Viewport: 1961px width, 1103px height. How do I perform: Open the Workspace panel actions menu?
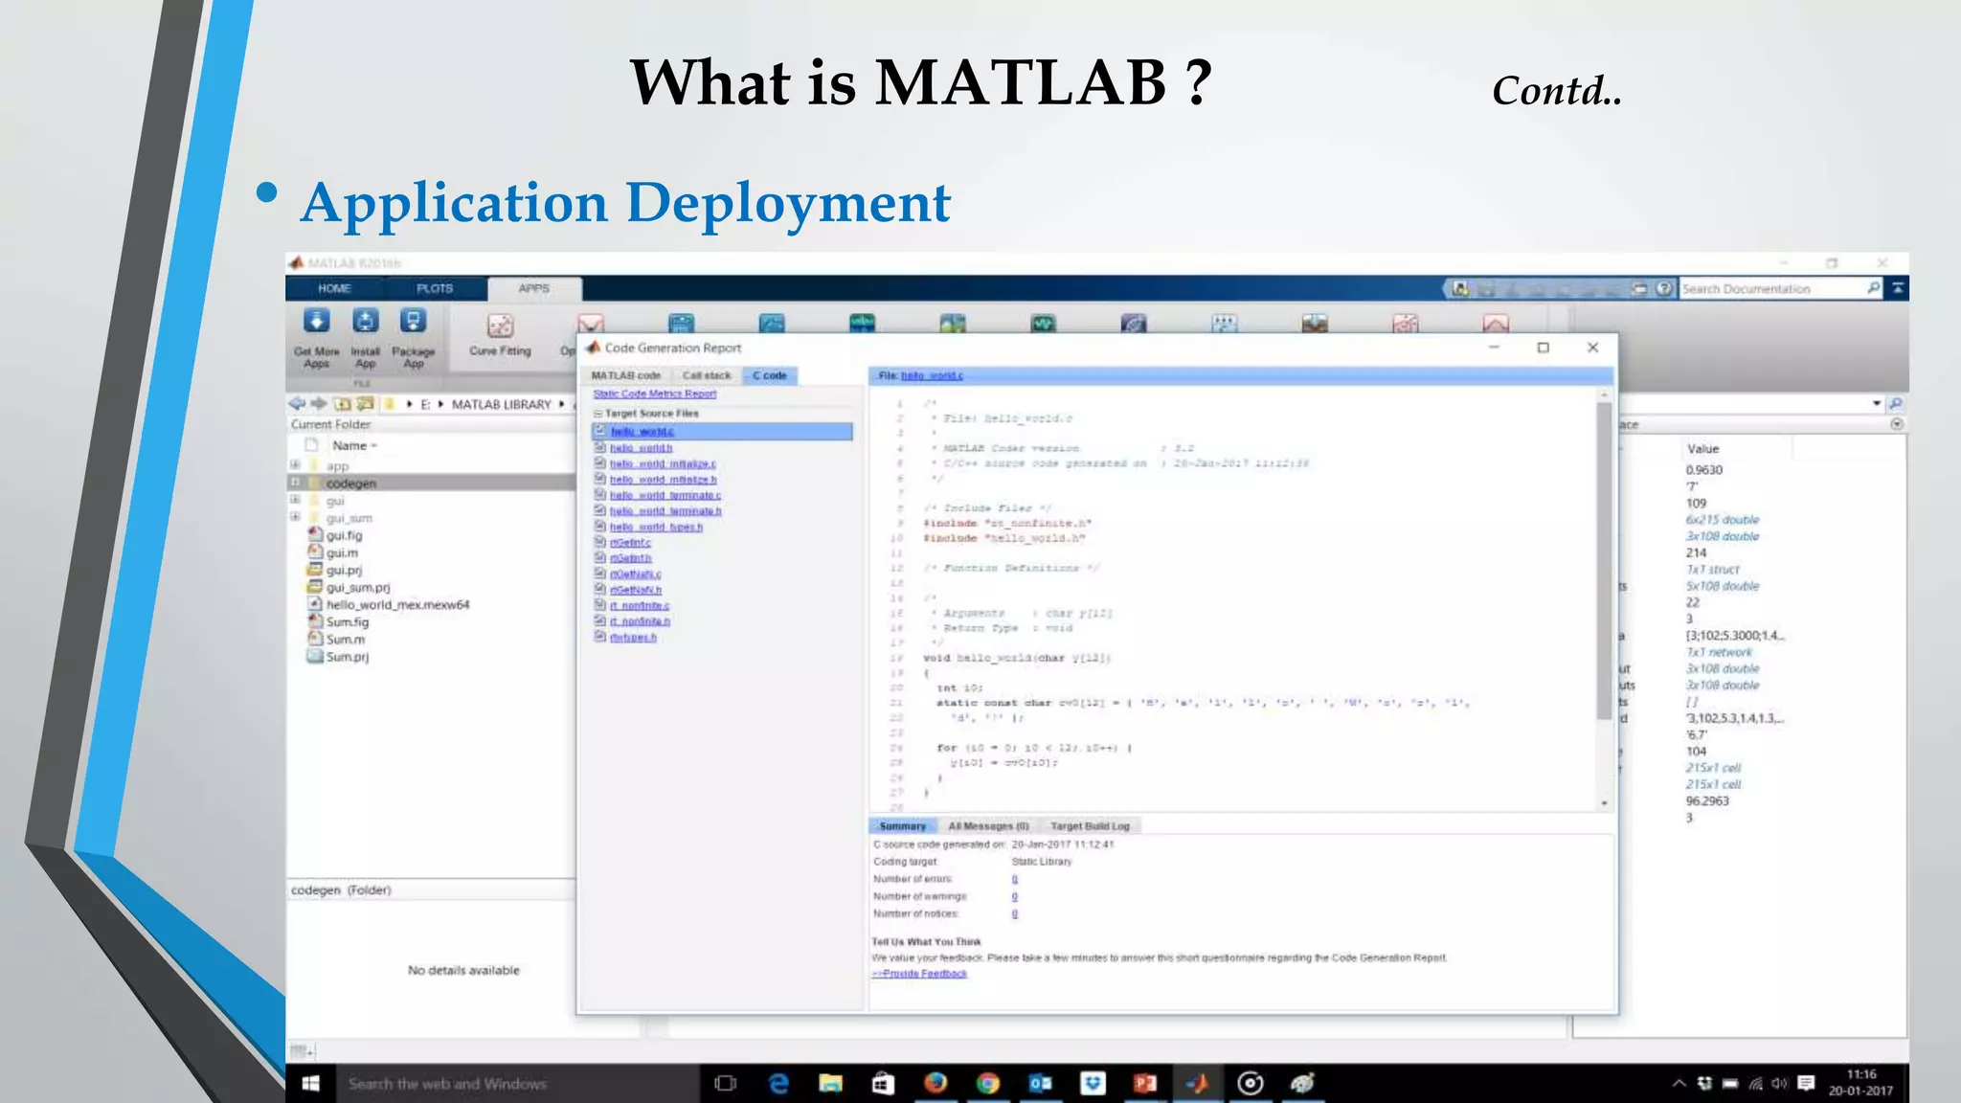[x=1897, y=424]
